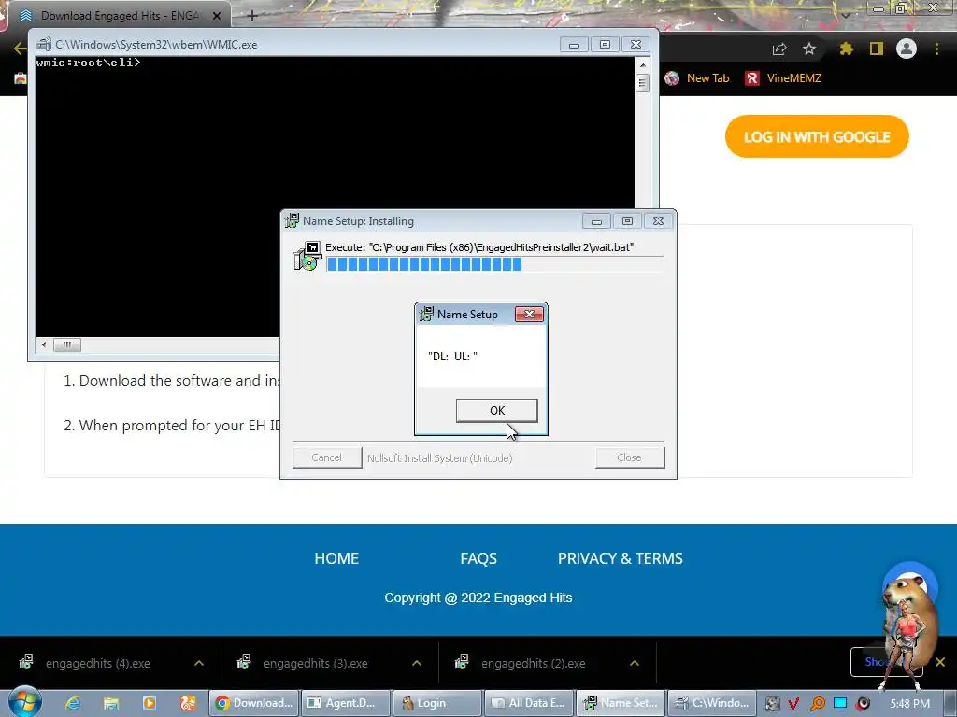Click the orange pinned taskbar app icon

click(x=187, y=703)
